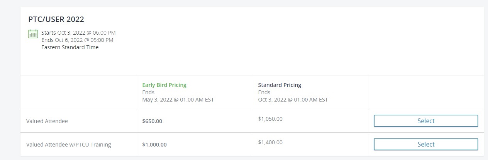Click the Eastern Standard Time text
This screenshot has height=160, width=488.
[x=70, y=47]
